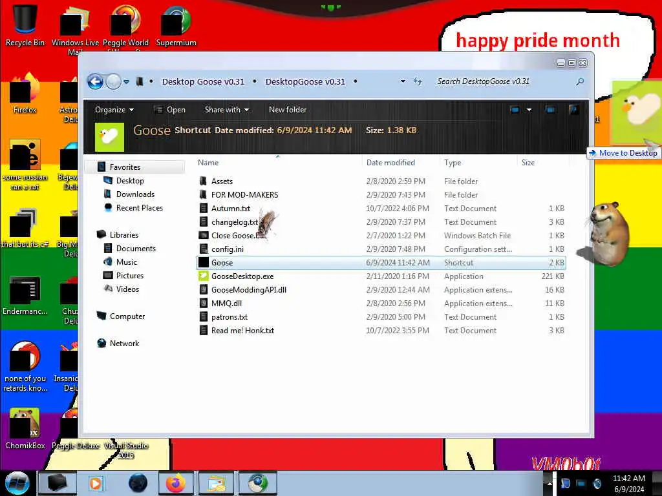The height and width of the screenshot is (496, 662).
Task: Select patrons.txt file
Action: (230, 316)
